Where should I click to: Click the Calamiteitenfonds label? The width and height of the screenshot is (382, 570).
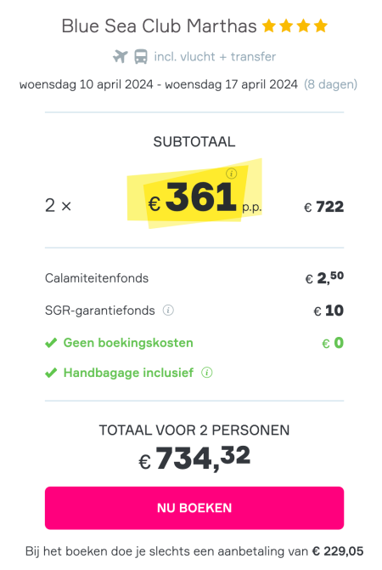[97, 278]
